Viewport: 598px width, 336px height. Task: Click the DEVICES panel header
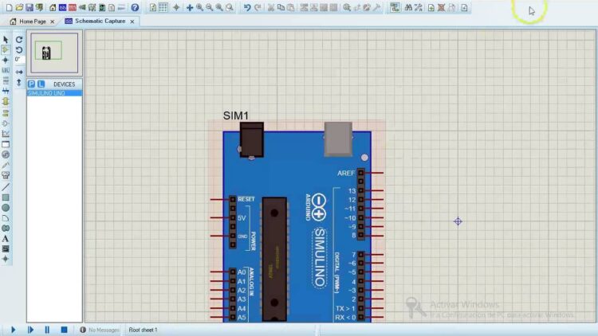point(64,84)
